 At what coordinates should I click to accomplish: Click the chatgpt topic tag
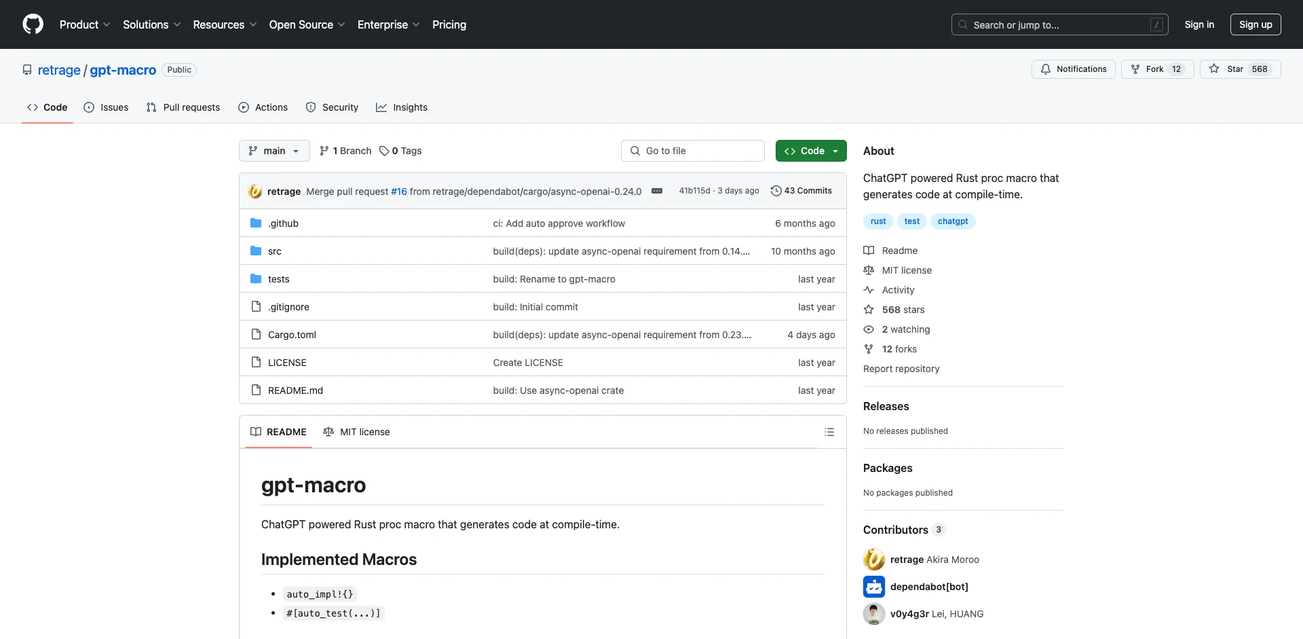[953, 221]
